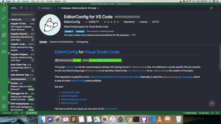The width and height of the screenshot is (221, 124).
Task: Click the five-star rating
Action: click(x=112, y=22)
